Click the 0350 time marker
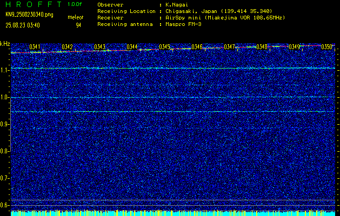Viewport: 340px width, 216px height. (x=326, y=47)
